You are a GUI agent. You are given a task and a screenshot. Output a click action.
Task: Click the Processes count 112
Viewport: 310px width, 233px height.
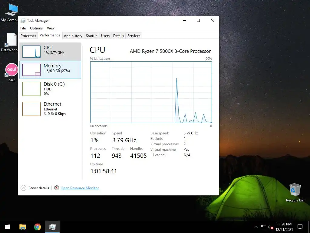[95, 156]
